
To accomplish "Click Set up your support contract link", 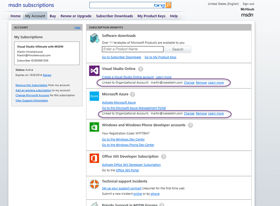I will pos(122,188).
